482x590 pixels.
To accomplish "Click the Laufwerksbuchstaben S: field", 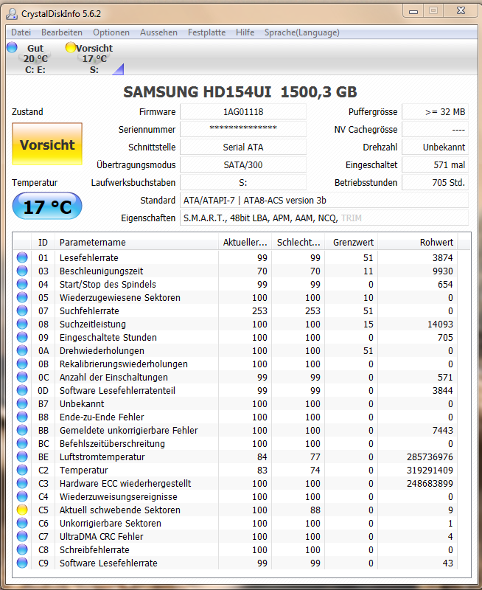I will tap(243, 182).
